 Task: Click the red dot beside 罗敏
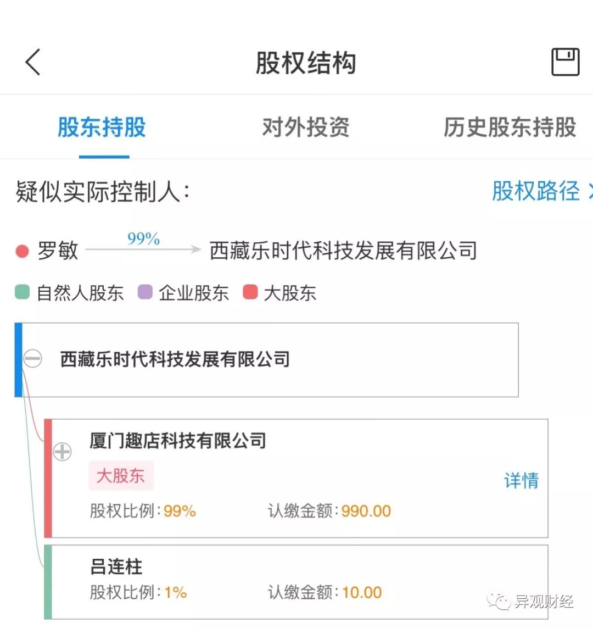coord(22,251)
